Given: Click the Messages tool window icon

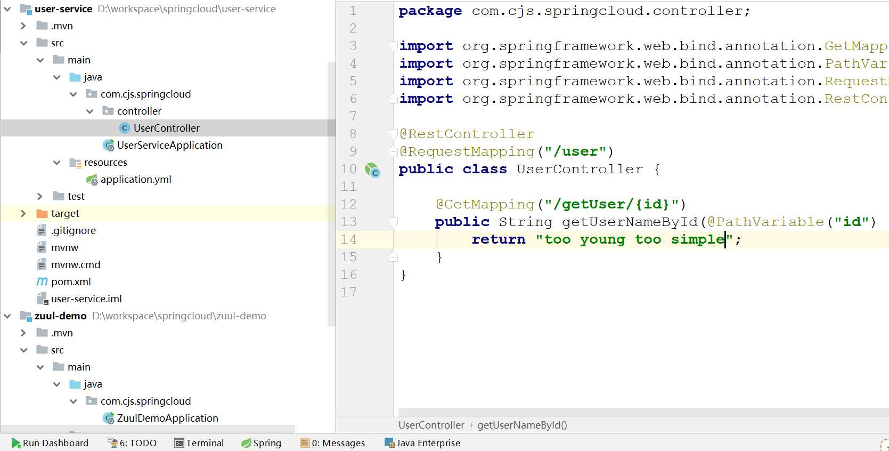Looking at the screenshot, I should point(305,442).
